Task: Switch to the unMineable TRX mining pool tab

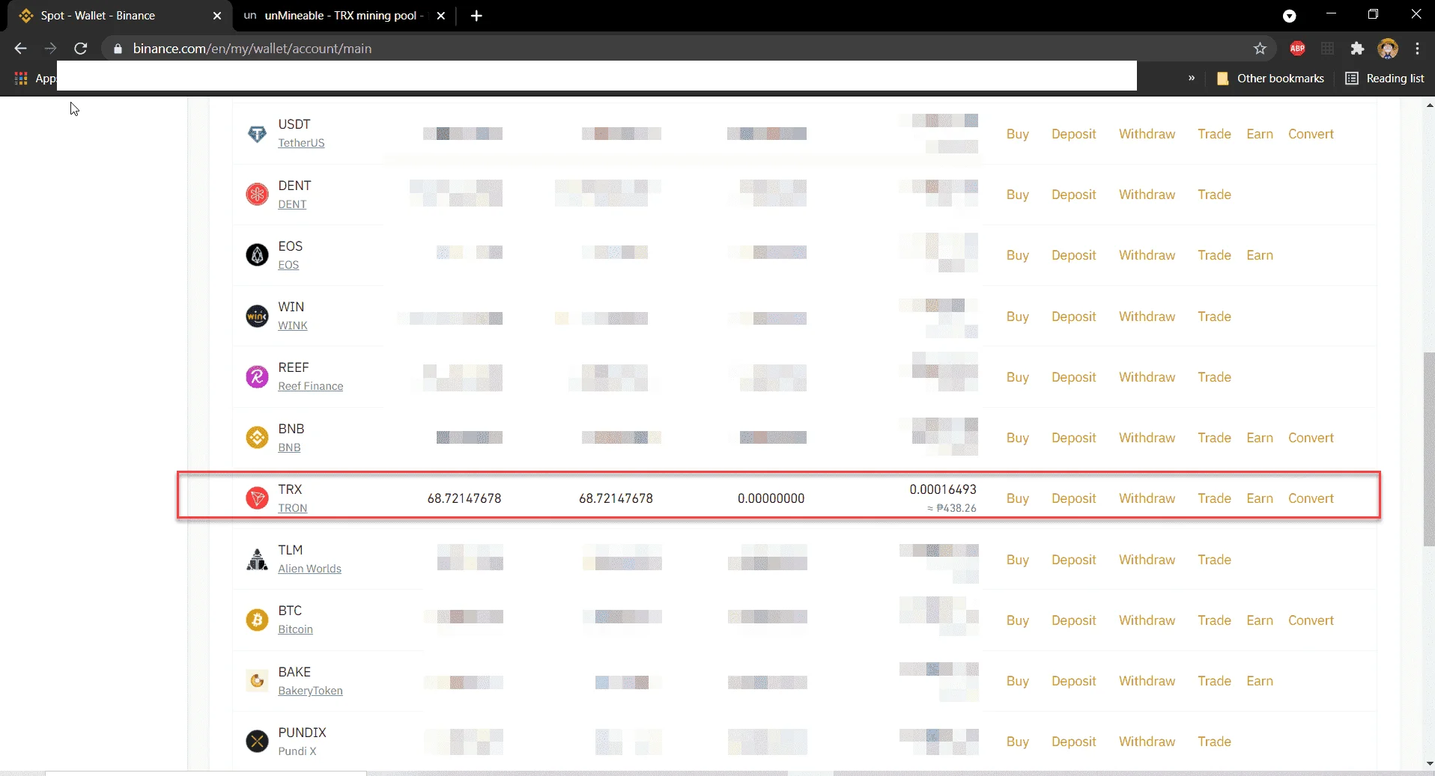Action: (345, 16)
